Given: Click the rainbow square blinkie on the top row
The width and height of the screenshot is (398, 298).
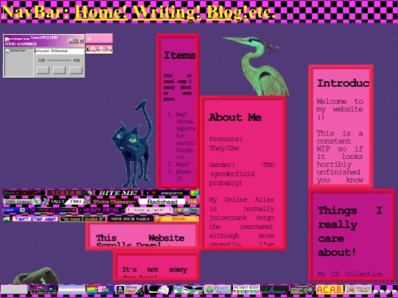Looking at the screenshot, I should tap(195, 193).
